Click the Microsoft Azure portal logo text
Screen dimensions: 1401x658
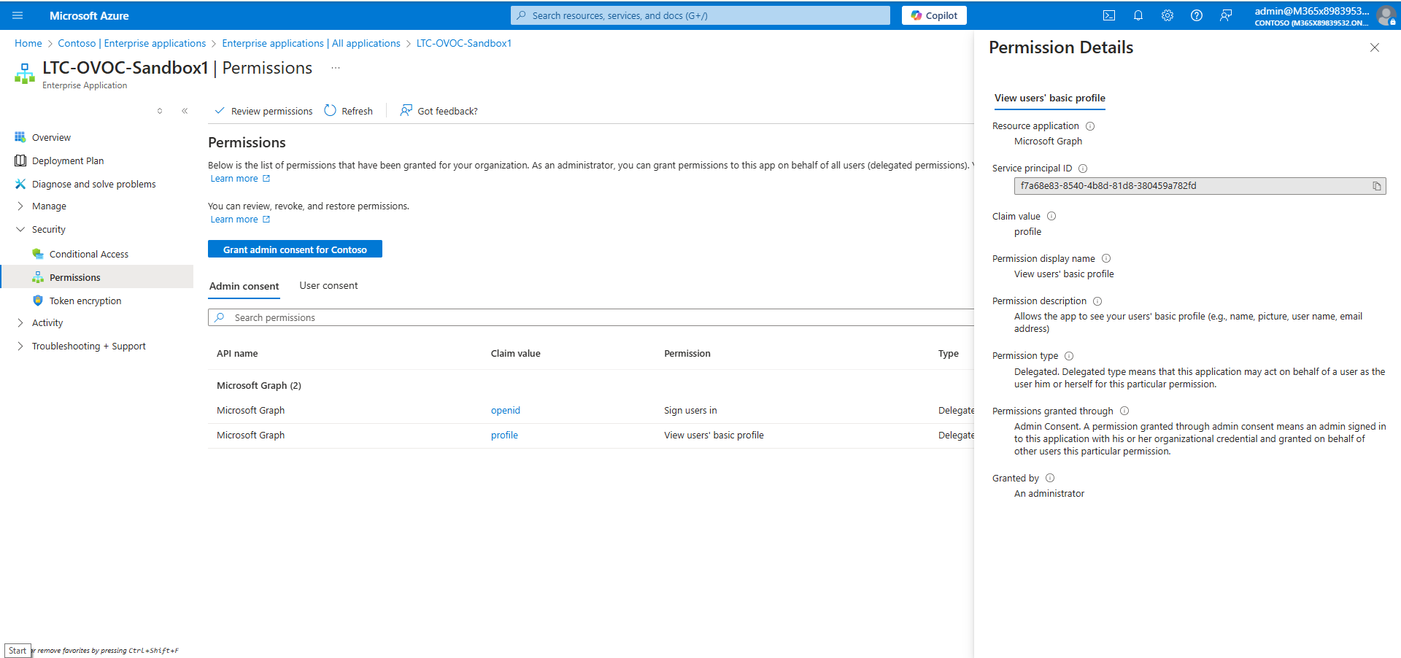(x=89, y=15)
